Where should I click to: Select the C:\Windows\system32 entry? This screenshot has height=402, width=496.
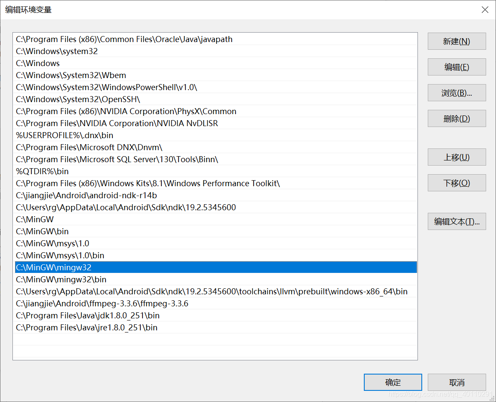click(216, 51)
